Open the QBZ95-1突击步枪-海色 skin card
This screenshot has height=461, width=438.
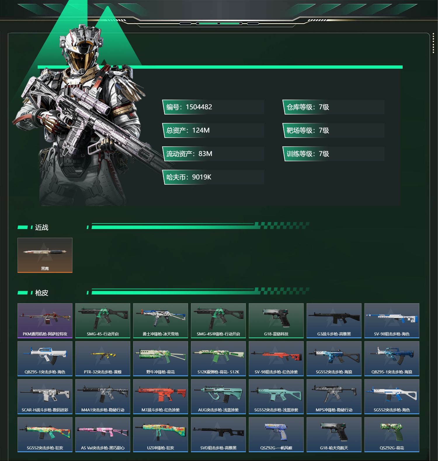pyautogui.click(x=45, y=359)
